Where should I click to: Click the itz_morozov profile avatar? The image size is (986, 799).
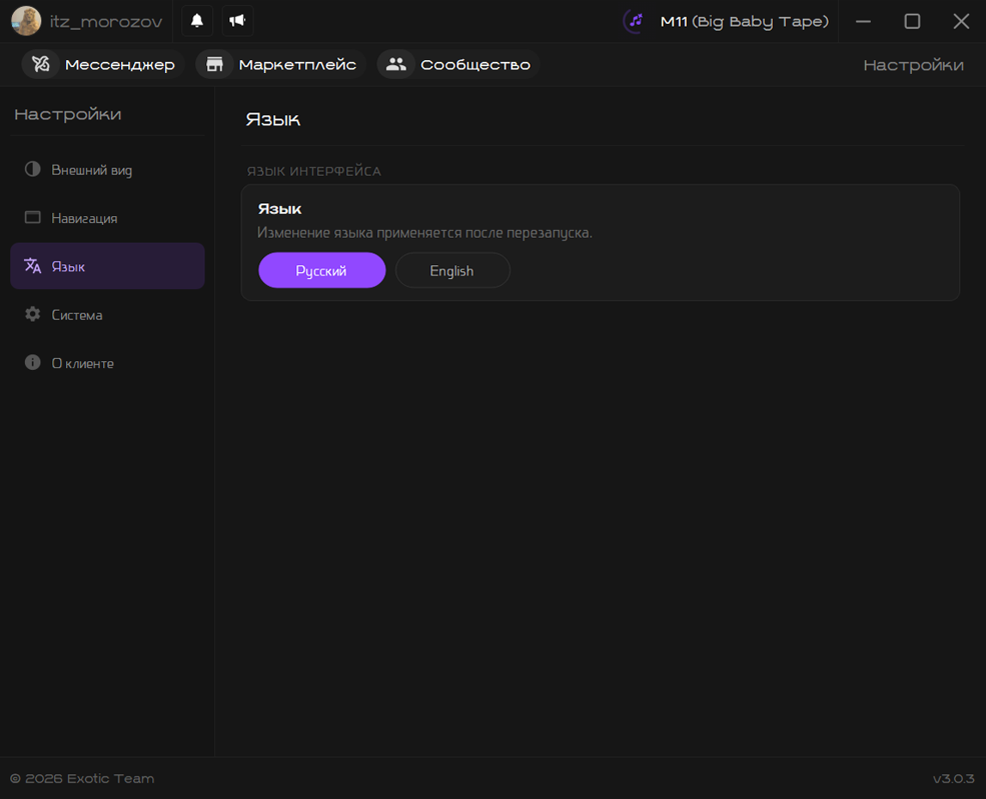click(26, 21)
